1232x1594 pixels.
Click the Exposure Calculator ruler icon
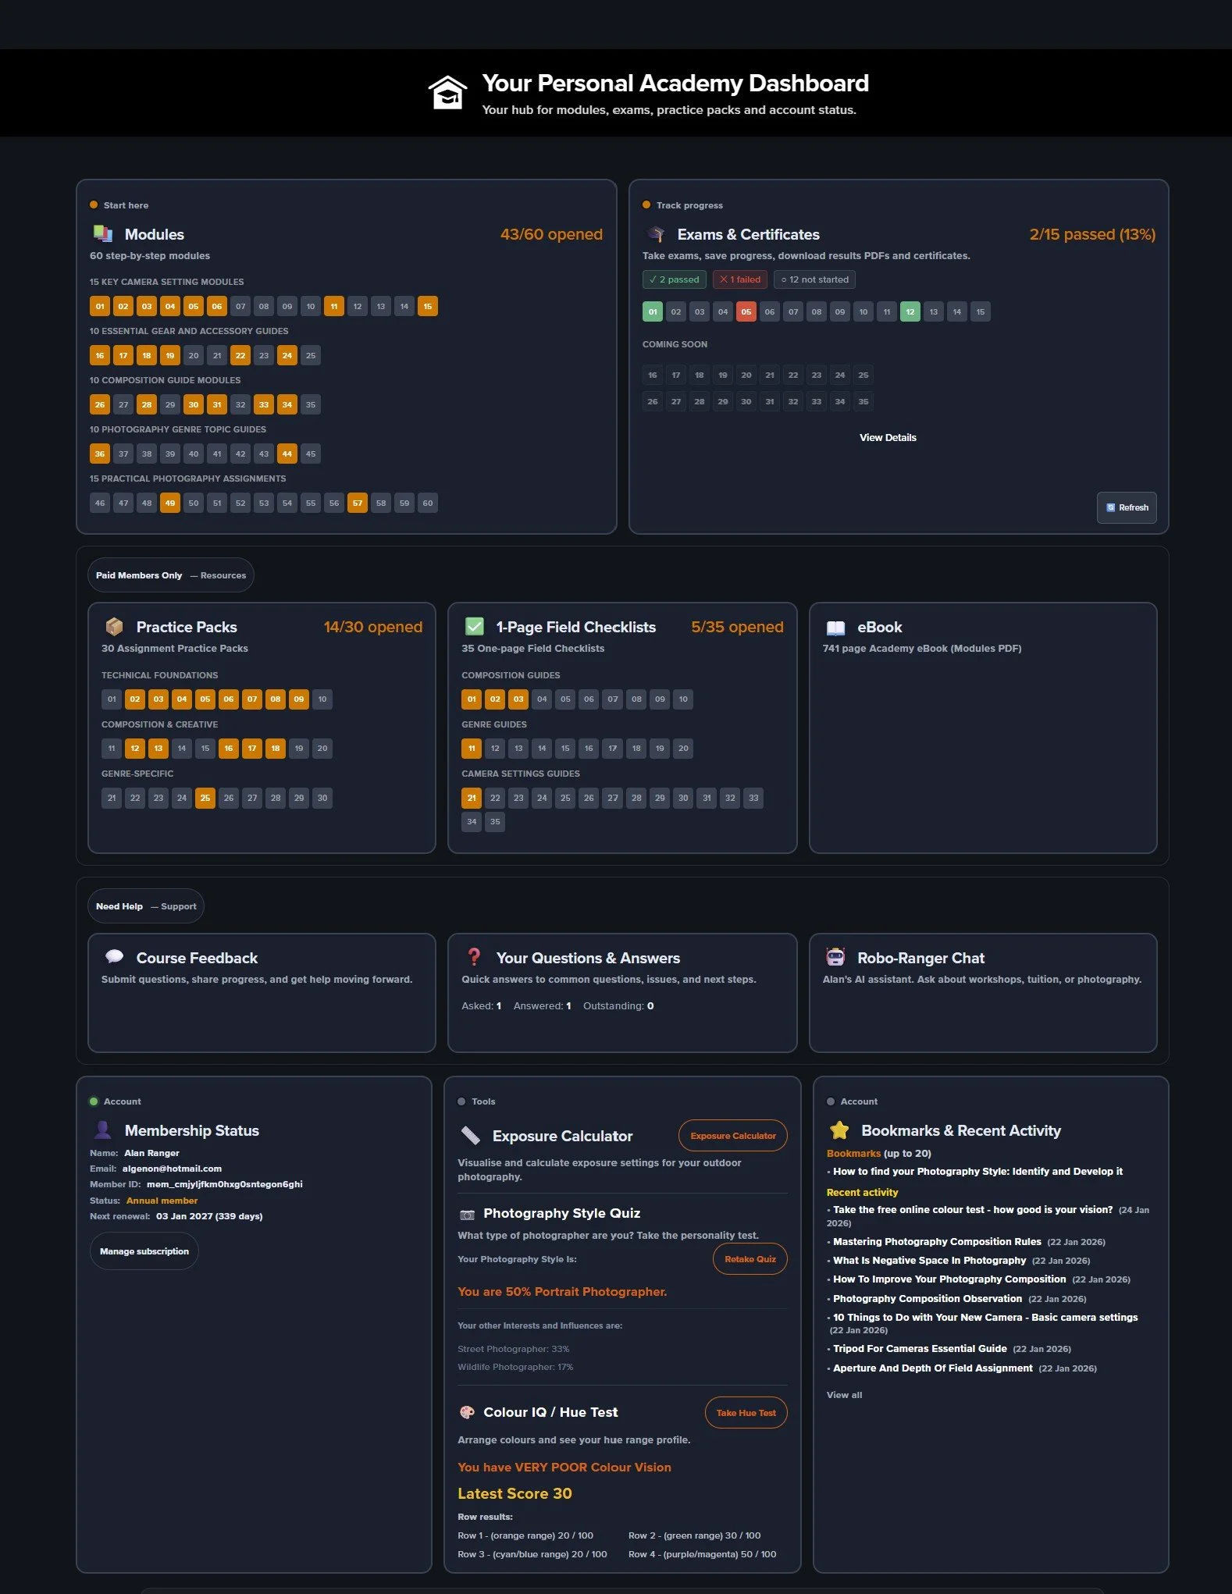[x=470, y=1135]
